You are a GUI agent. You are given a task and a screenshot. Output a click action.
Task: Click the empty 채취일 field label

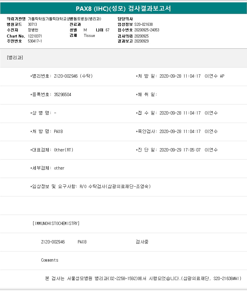pyautogui.click(x=146, y=95)
